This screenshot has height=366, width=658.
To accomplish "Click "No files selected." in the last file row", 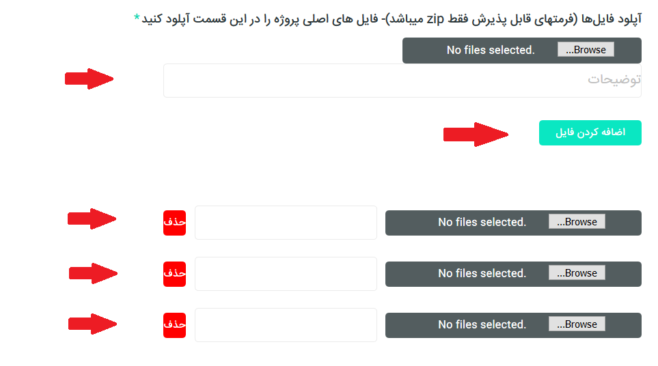I will (x=482, y=324).
